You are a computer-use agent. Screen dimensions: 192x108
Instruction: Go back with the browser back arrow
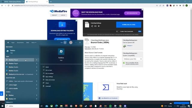(x=2, y=5)
